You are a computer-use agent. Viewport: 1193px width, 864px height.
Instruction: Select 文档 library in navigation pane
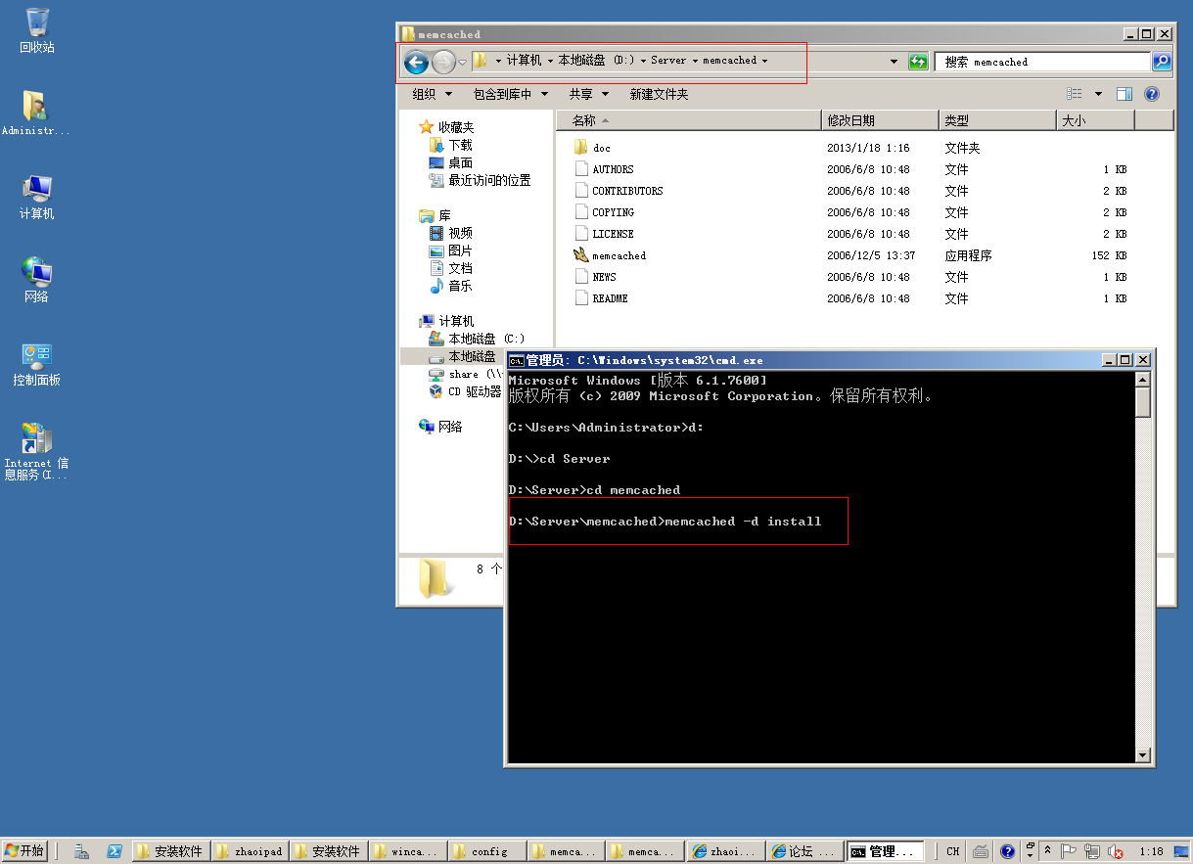point(460,268)
